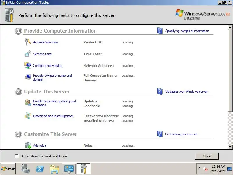Click the Full Computer Name label

100,76
